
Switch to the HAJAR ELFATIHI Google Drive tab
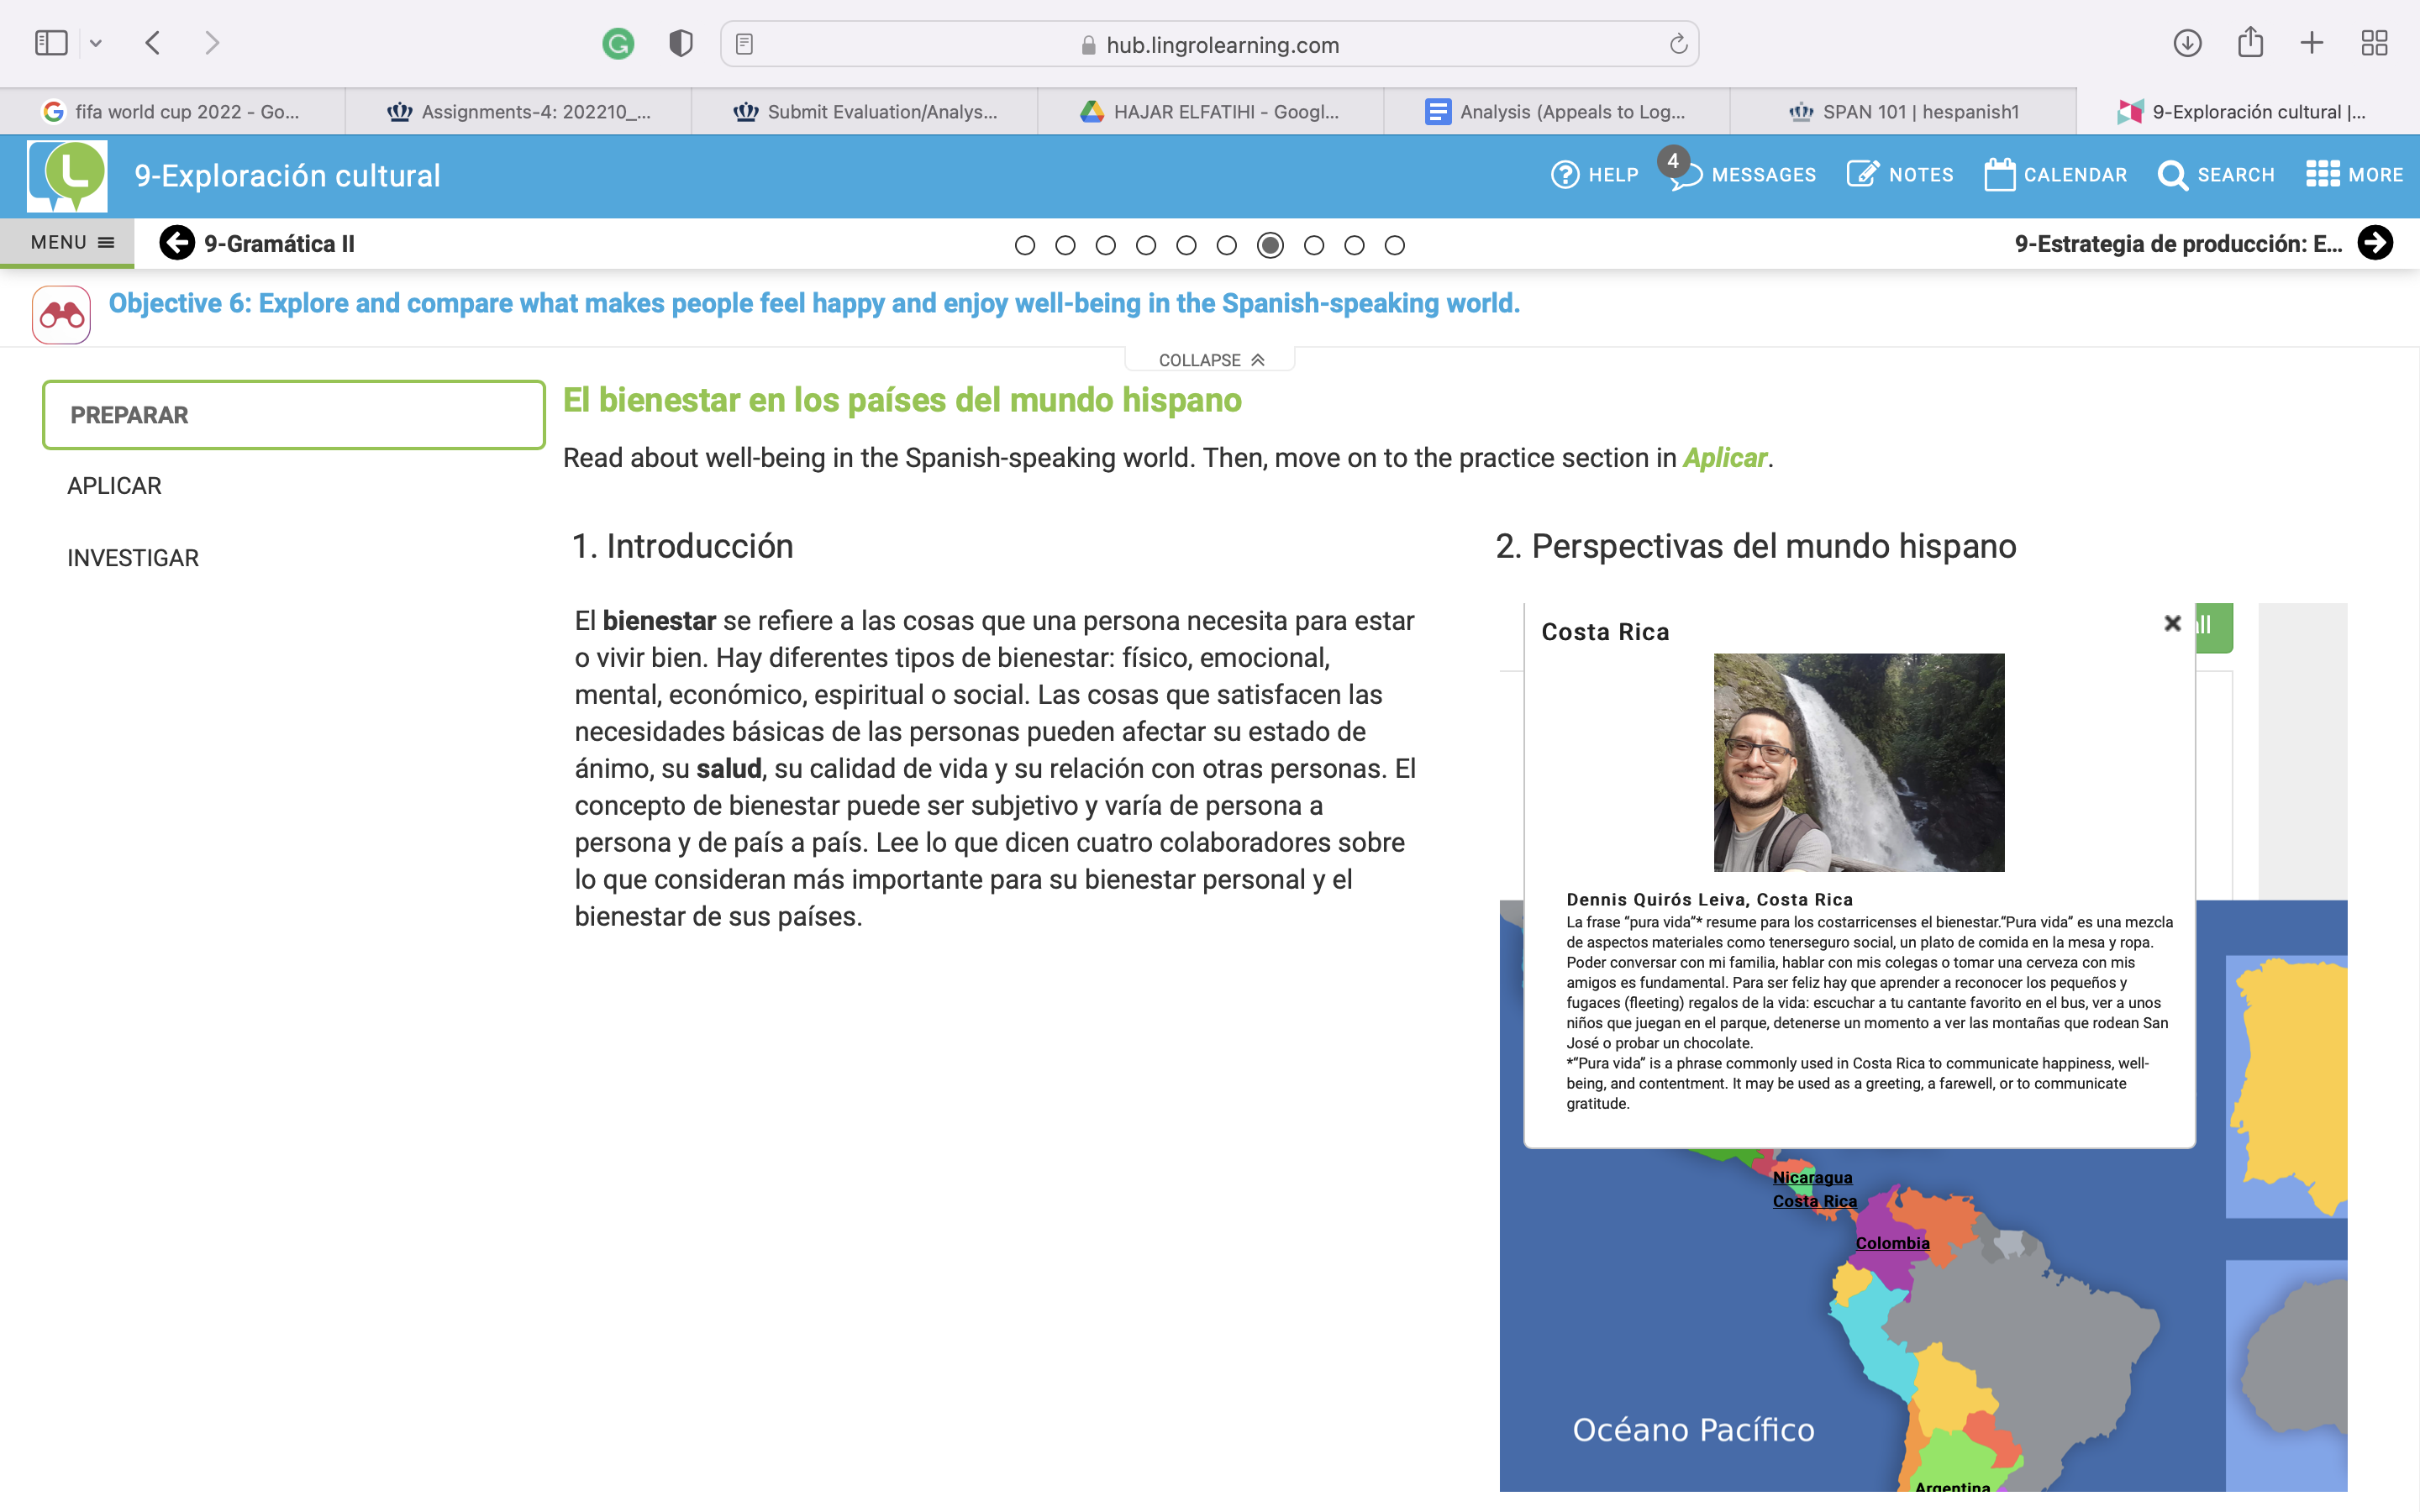click(x=1210, y=111)
